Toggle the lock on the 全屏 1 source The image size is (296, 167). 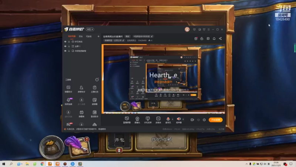point(69,46)
